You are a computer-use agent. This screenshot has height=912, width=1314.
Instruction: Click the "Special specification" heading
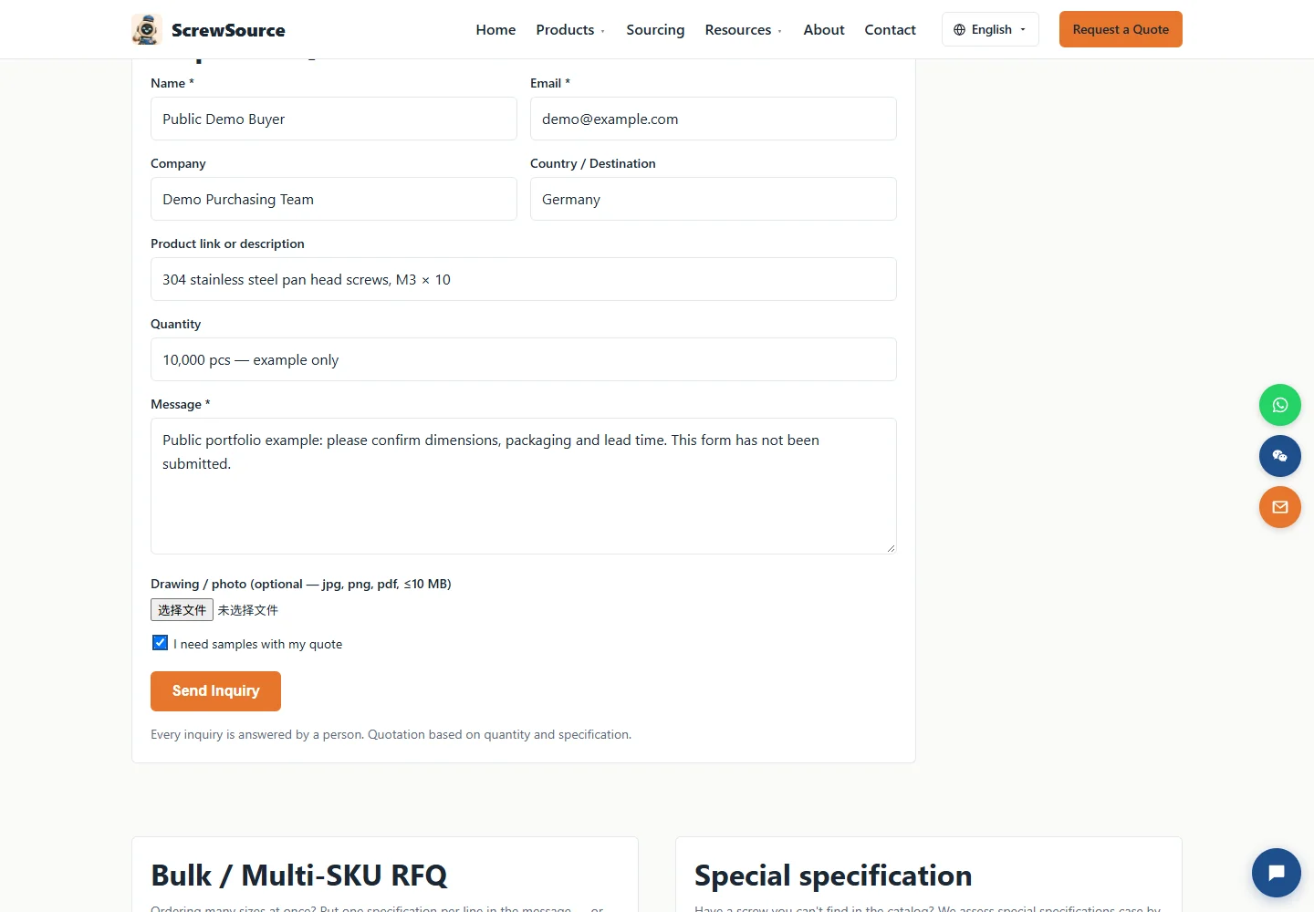click(833, 876)
